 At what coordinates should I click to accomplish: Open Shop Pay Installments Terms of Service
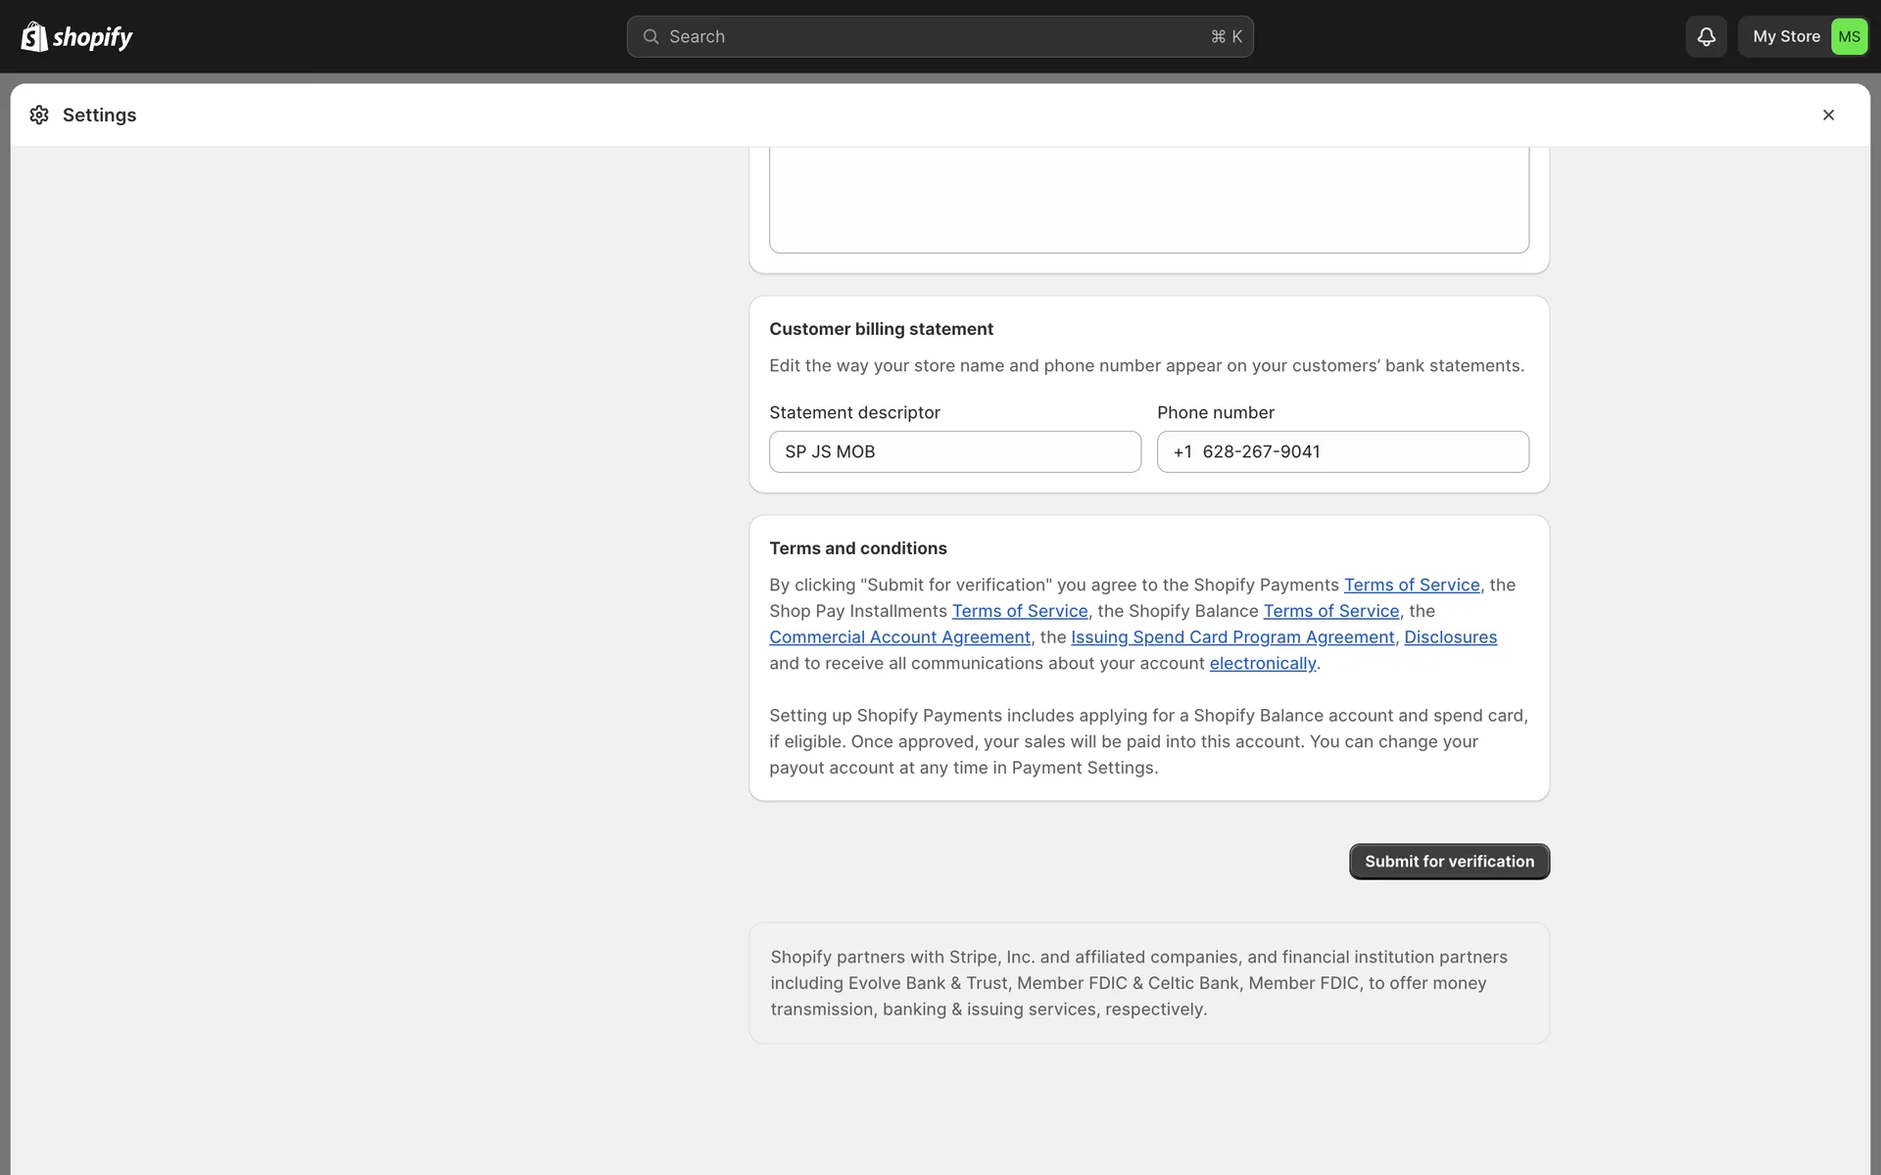coord(1019,611)
